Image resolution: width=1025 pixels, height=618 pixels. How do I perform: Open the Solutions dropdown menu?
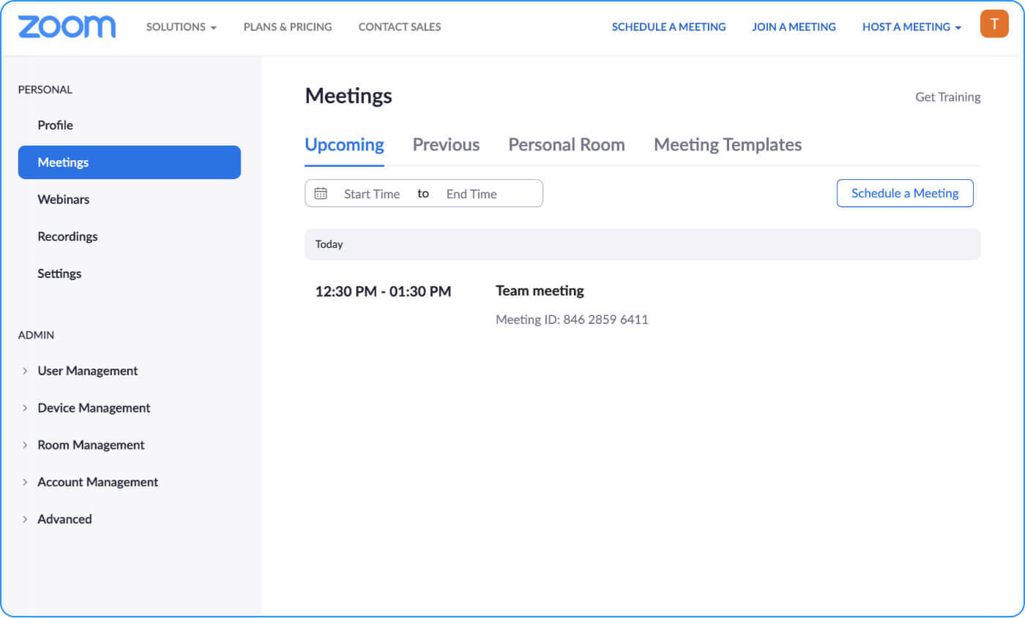tap(181, 27)
